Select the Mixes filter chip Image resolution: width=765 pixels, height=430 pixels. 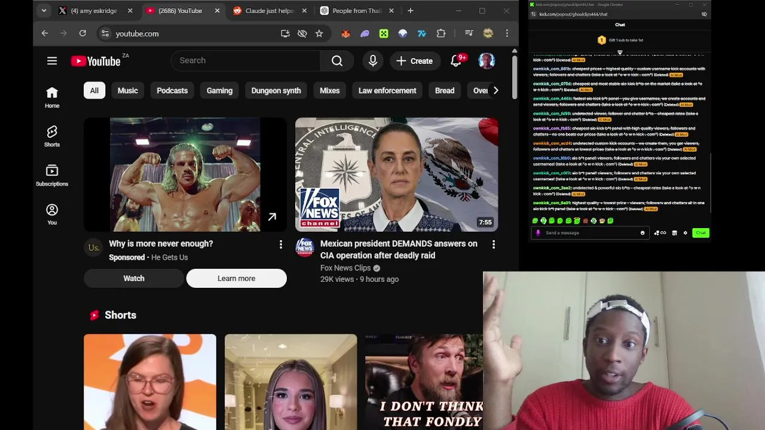(x=330, y=91)
